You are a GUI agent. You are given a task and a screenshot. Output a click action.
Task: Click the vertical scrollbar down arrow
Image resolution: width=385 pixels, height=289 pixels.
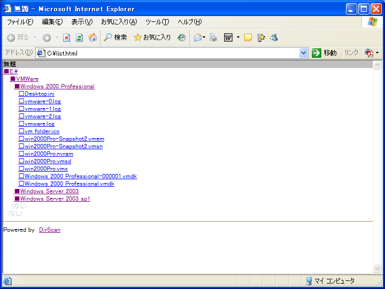click(377, 268)
